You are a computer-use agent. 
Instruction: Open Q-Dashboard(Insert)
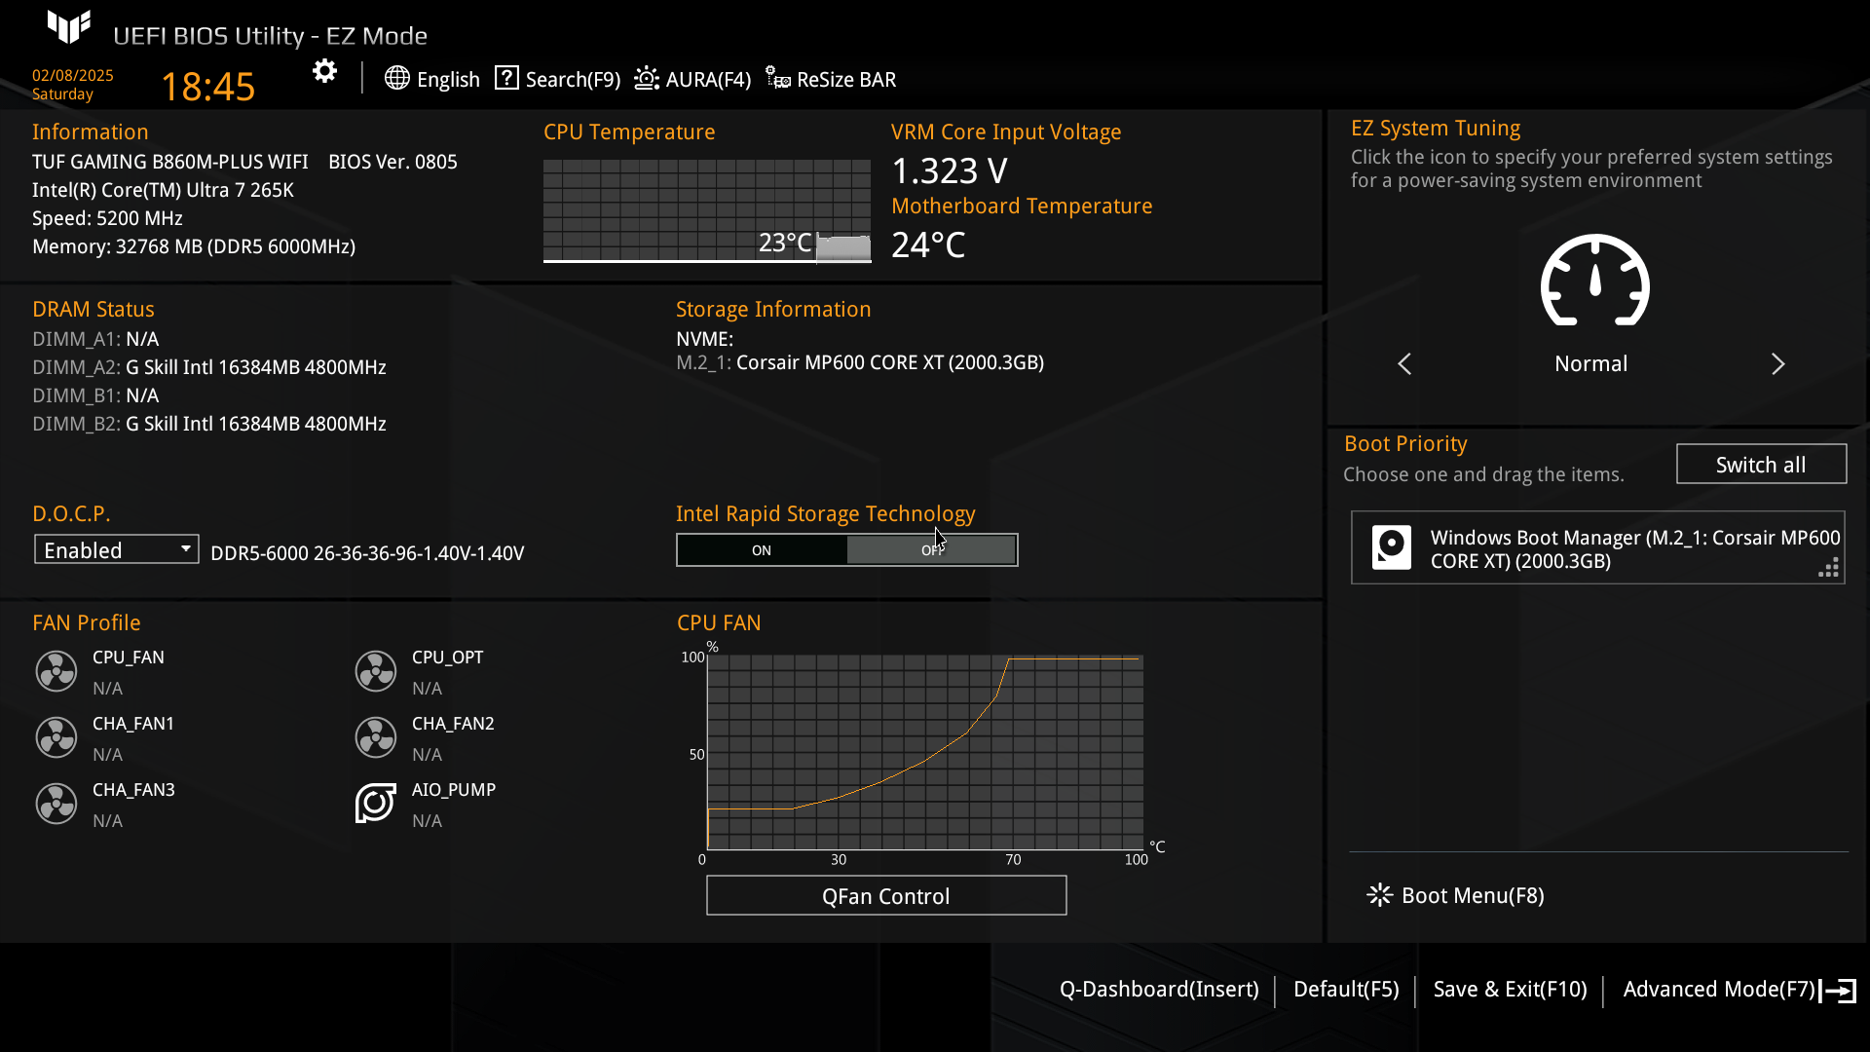click(x=1159, y=990)
